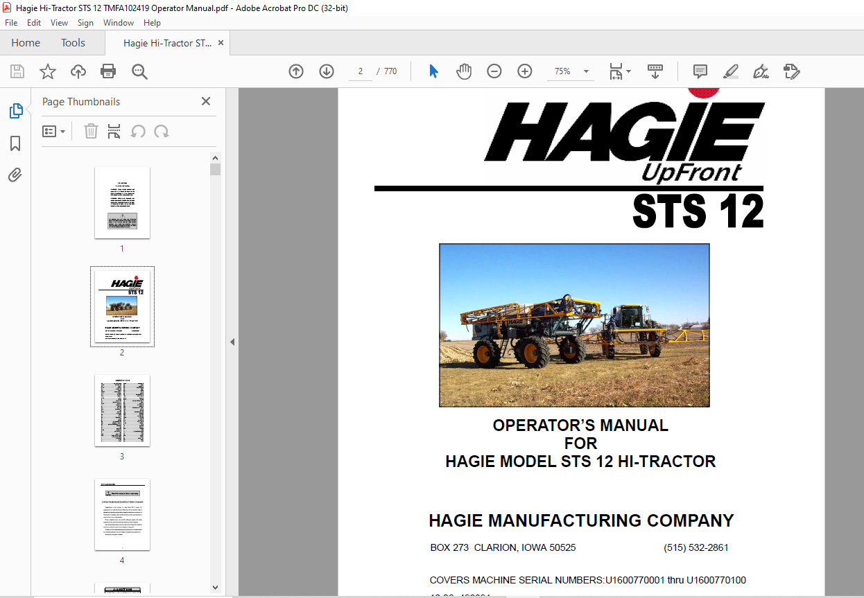Open the View menu
This screenshot has height=598, width=864.
[59, 23]
